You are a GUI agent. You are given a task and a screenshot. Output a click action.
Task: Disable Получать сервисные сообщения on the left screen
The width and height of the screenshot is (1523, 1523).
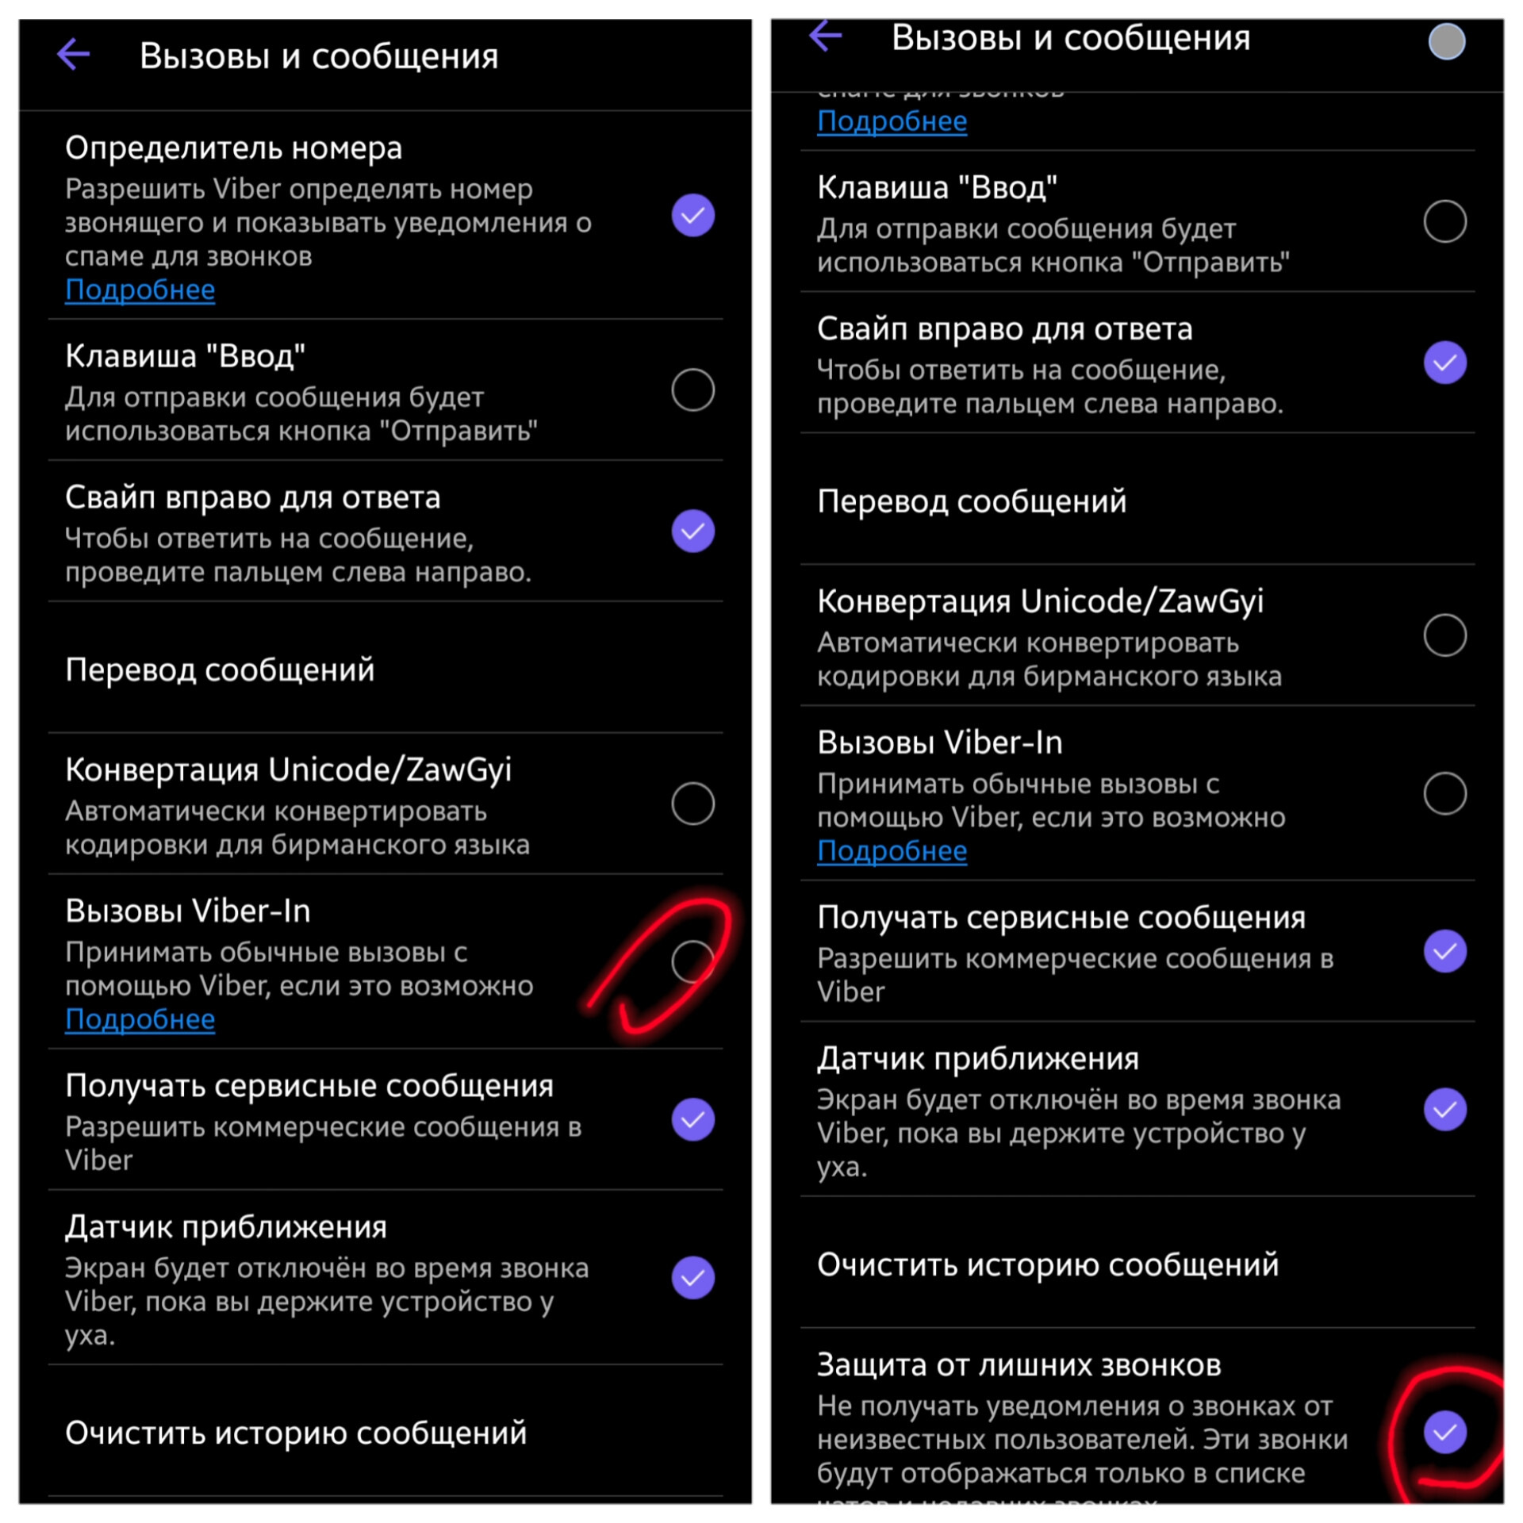pyautogui.click(x=692, y=1119)
